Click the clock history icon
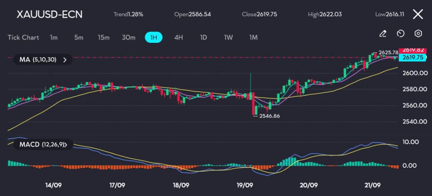Image resolution: width=432 pixels, height=196 pixels. click(x=400, y=34)
